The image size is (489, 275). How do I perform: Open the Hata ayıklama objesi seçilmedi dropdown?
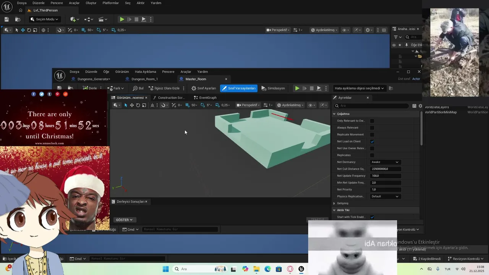(359, 88)
